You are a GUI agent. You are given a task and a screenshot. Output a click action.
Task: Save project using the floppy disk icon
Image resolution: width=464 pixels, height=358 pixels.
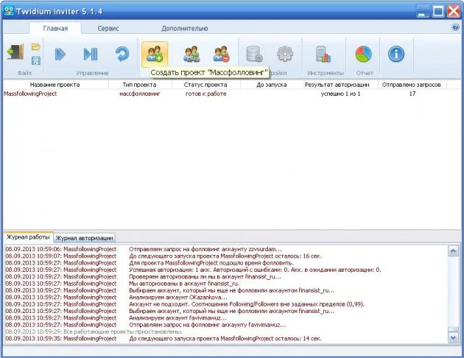36,60
